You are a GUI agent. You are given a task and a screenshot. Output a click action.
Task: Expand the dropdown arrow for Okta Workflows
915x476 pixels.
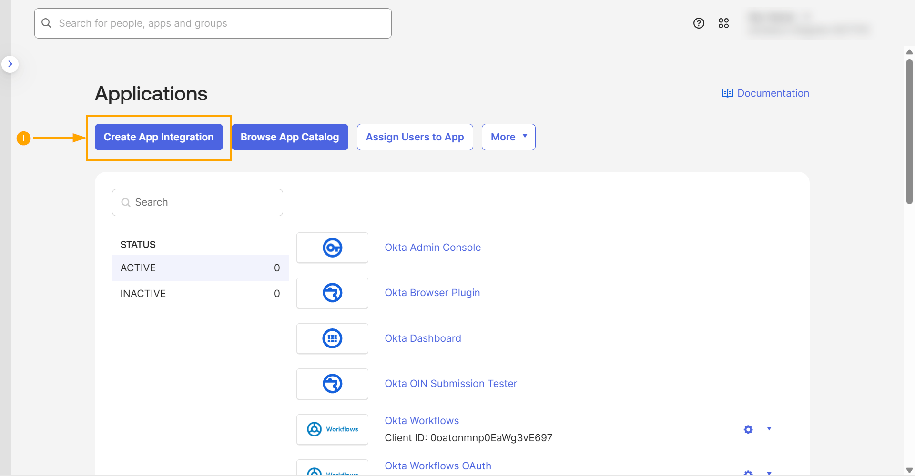tap(769, 429)
